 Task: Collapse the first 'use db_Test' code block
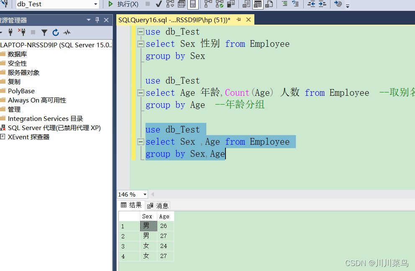click(141, 32)
